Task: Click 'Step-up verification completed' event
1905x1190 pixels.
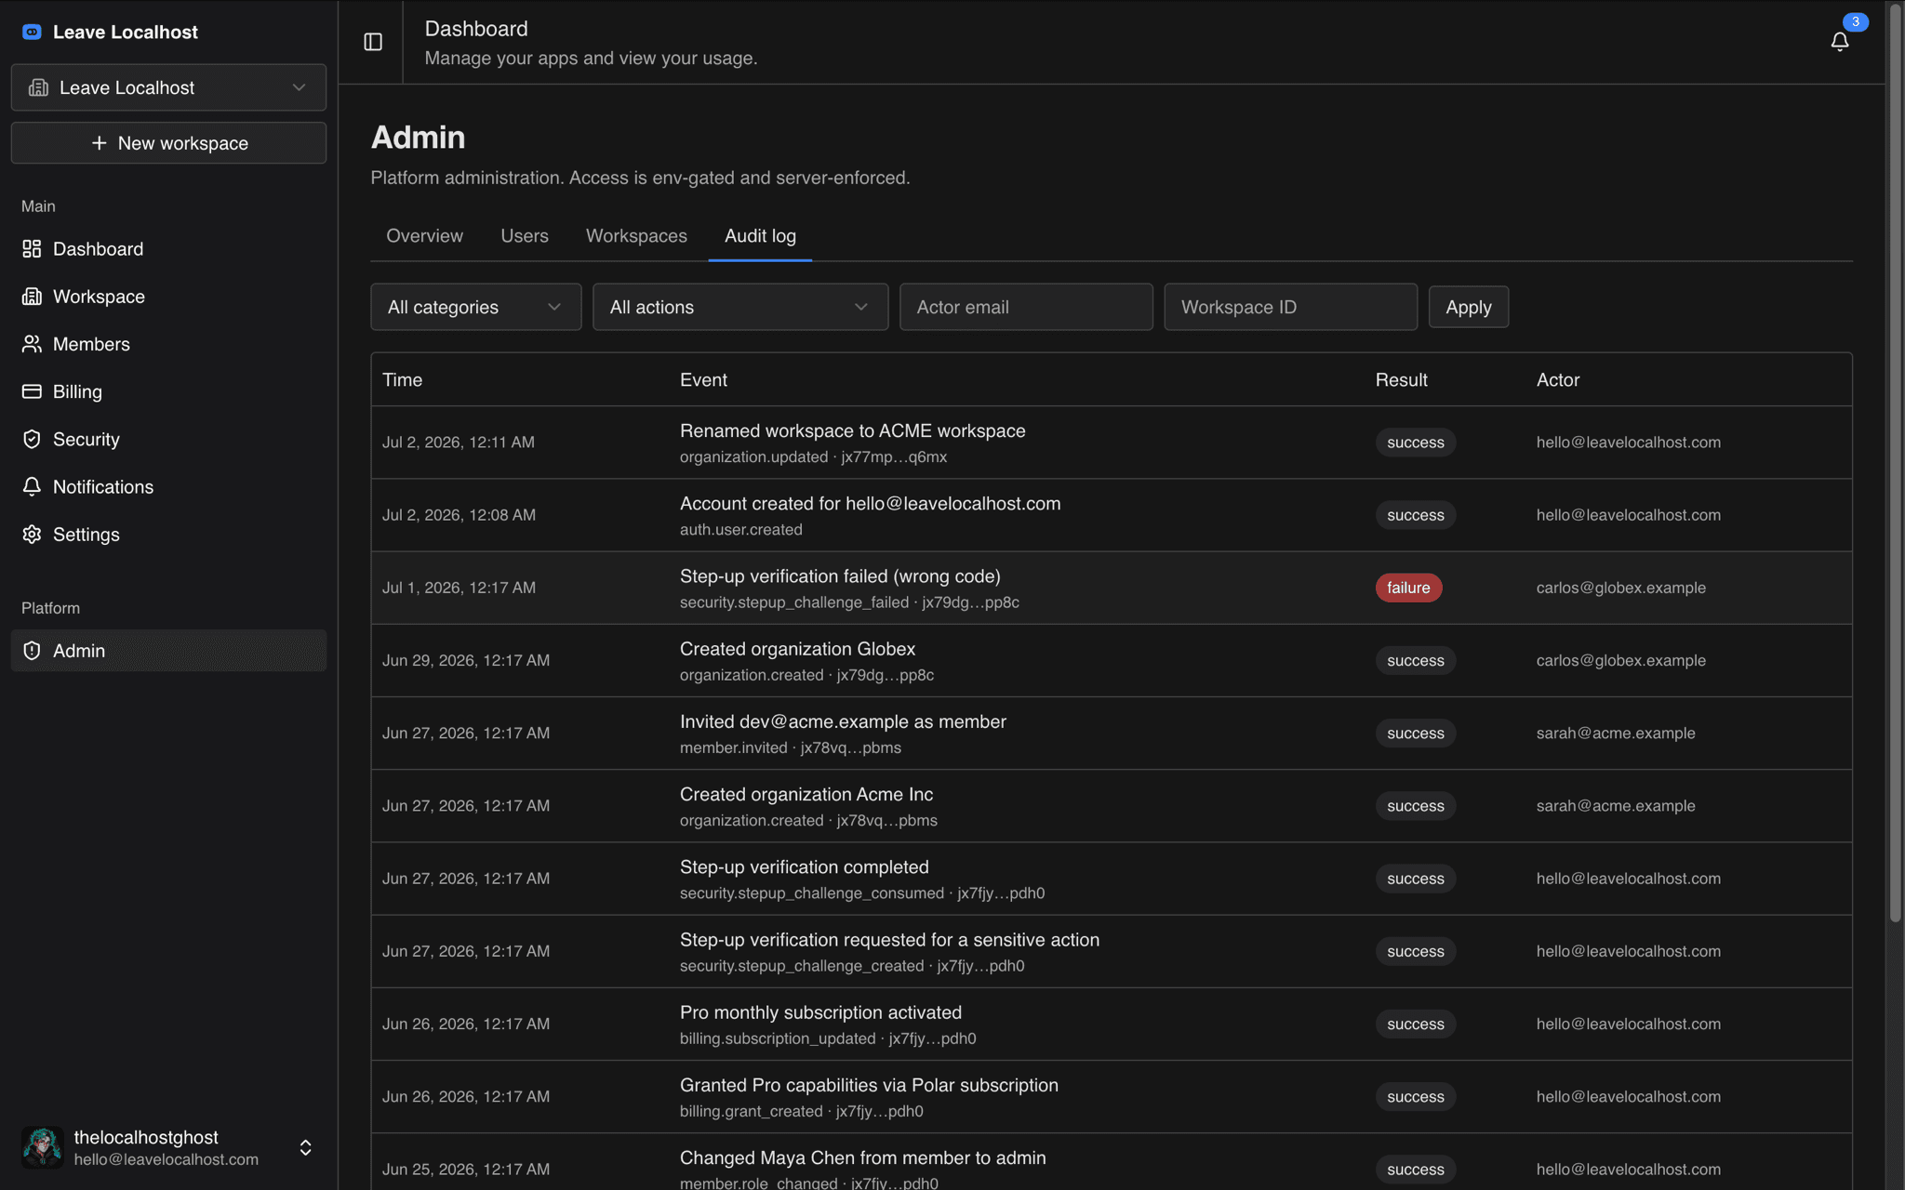Action: pyautogui.click(x=804, y=867)
